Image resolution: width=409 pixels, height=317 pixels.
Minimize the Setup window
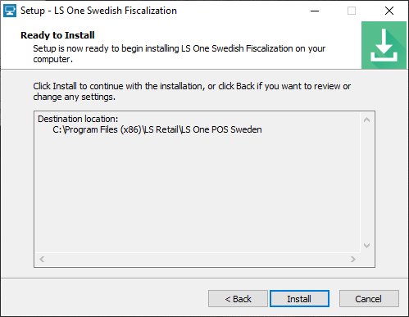(315, 11)
